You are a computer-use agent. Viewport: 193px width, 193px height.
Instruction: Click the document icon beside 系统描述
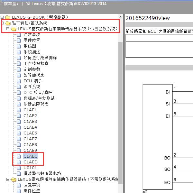click(x=19, y=52)
